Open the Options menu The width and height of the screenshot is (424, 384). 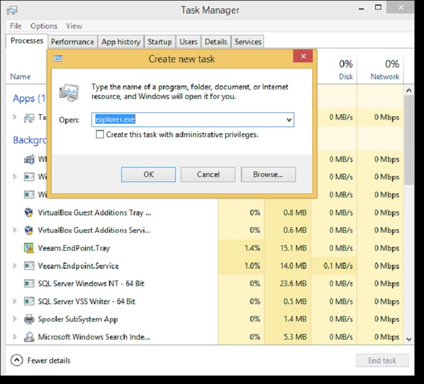(x=44, y=26)
